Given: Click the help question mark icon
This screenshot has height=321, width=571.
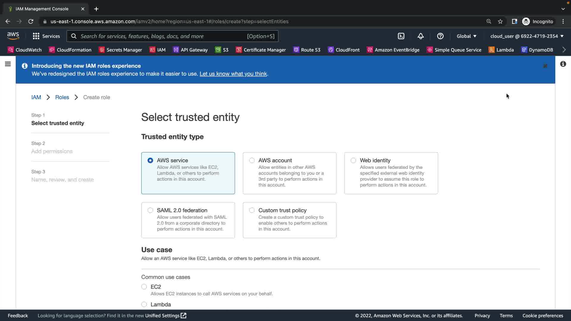Looking at the screenshot, I should [x=440, y=36].
